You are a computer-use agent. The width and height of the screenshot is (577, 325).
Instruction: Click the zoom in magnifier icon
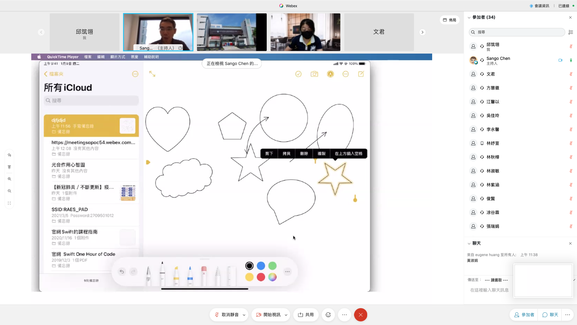pos(9,179)
